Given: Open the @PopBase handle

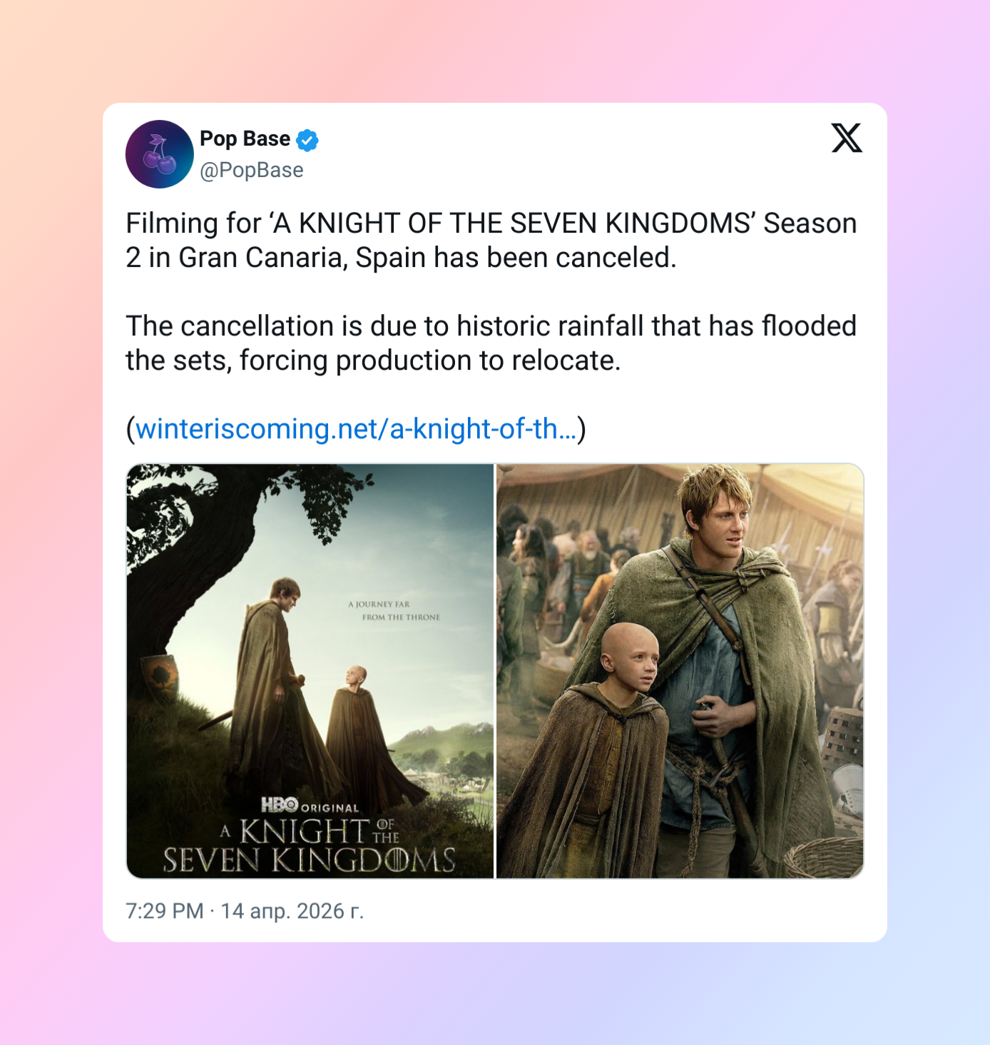Looking at the screenshot, I should tap(252, 170).
